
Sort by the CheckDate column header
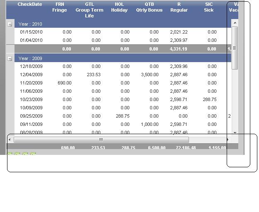coord(30,4)
